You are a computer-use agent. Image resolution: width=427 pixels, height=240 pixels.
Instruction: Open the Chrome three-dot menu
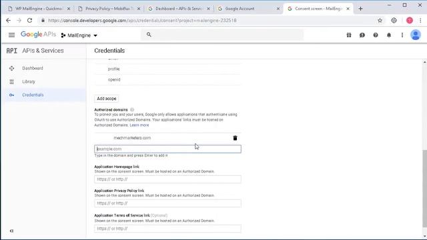[421, 21]
